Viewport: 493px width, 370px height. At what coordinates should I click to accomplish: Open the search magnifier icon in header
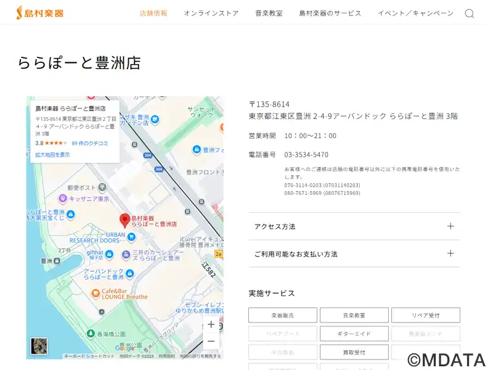coord(469,14)
